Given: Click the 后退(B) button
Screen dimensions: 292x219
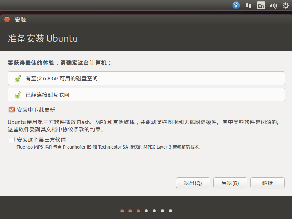Looking at the screenshot, I should click(230, 183).
